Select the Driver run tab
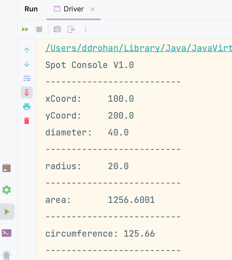This screenshot has height=260, width=232. coord(69,9)
